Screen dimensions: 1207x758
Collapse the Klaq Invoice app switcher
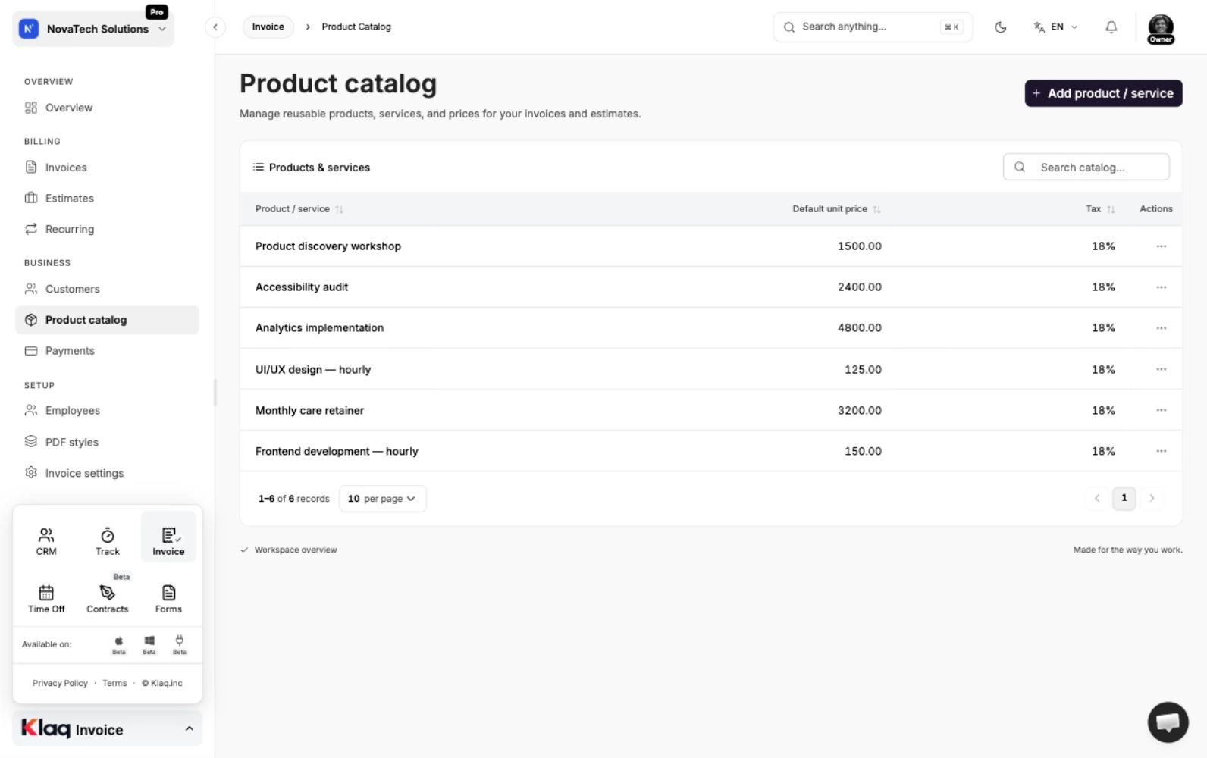pyautogui.click(x=108, y=729)
